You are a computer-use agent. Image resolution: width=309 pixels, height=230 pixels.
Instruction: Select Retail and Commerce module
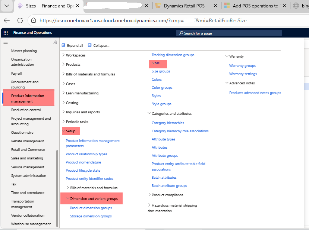point(28,150)
